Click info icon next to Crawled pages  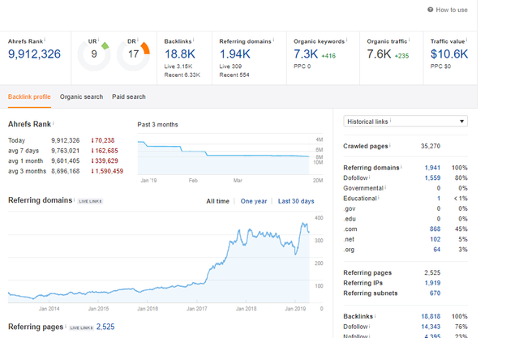click(390, 144)
